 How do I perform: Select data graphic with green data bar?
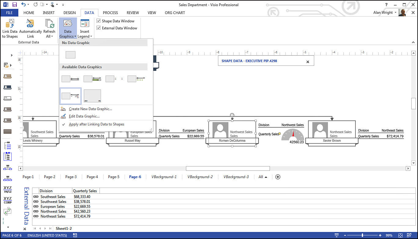coord(93,79)
